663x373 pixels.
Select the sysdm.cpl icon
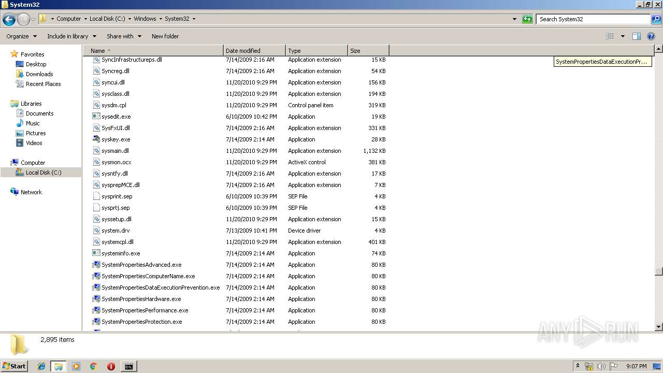pos(96,105)
